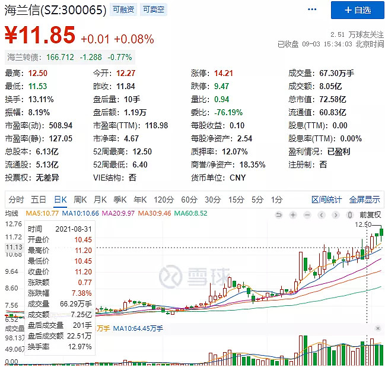The height and width of the screenshot is (367, 385).
Task: Click the stock title 海兰信(SZ:300065)
Action: [56, 10]
